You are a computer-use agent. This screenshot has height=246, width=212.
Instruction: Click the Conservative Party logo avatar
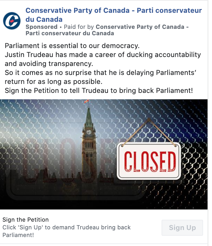point(12,21)
